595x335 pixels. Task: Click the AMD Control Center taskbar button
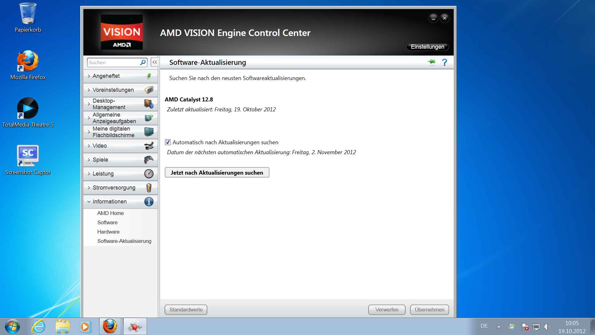135,326
